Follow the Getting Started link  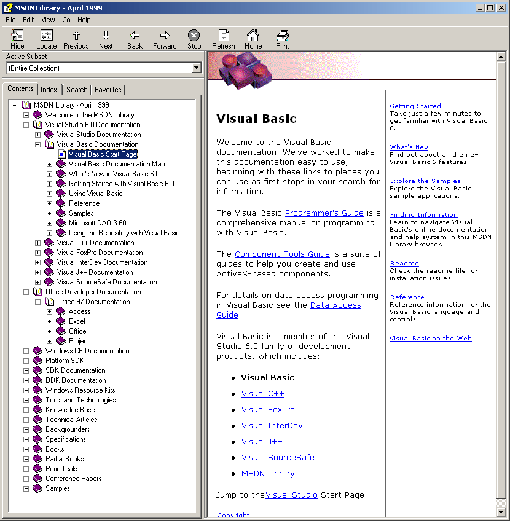[x=415, y=106]
